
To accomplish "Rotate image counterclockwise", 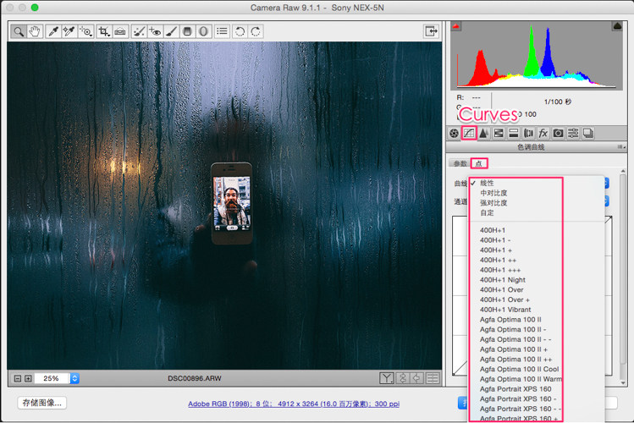I will (x=240, y=31).
